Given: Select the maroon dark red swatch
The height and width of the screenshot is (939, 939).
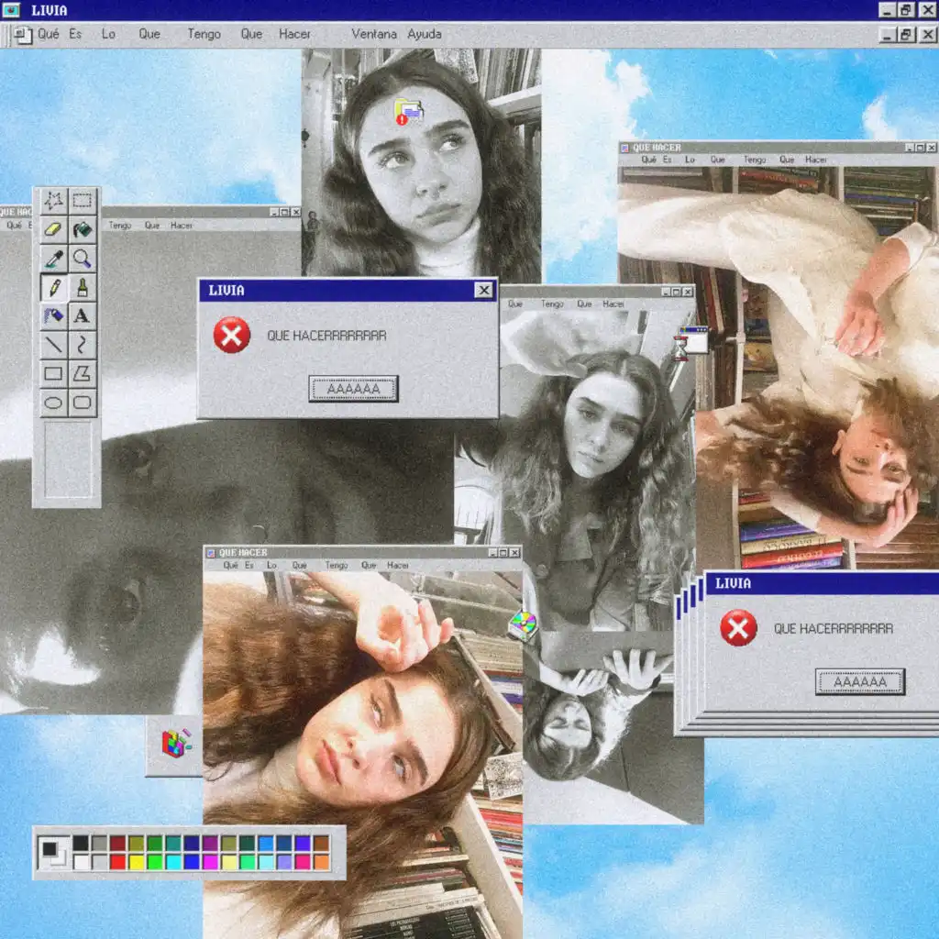Looking at the screenshot, I should point(118,844).
